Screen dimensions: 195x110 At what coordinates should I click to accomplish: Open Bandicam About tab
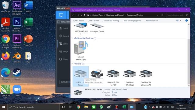[x=64, y=59]
